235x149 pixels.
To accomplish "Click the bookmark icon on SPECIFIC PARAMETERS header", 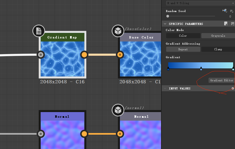I will pos(226,23).
